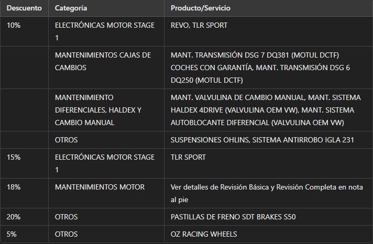This screenshot has width=373, height=244.
Task: Click the Descuento column header
Action: [24, 8]
